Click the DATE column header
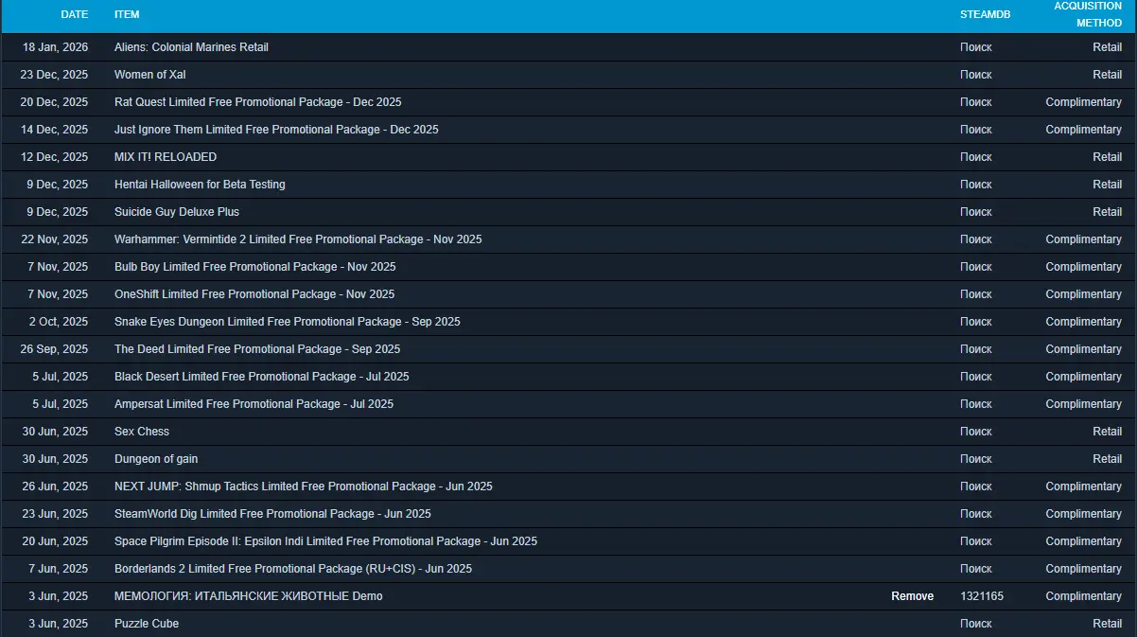Image resolution: width=1137 pixels, height=637 pixels. [x=74, y=14]
